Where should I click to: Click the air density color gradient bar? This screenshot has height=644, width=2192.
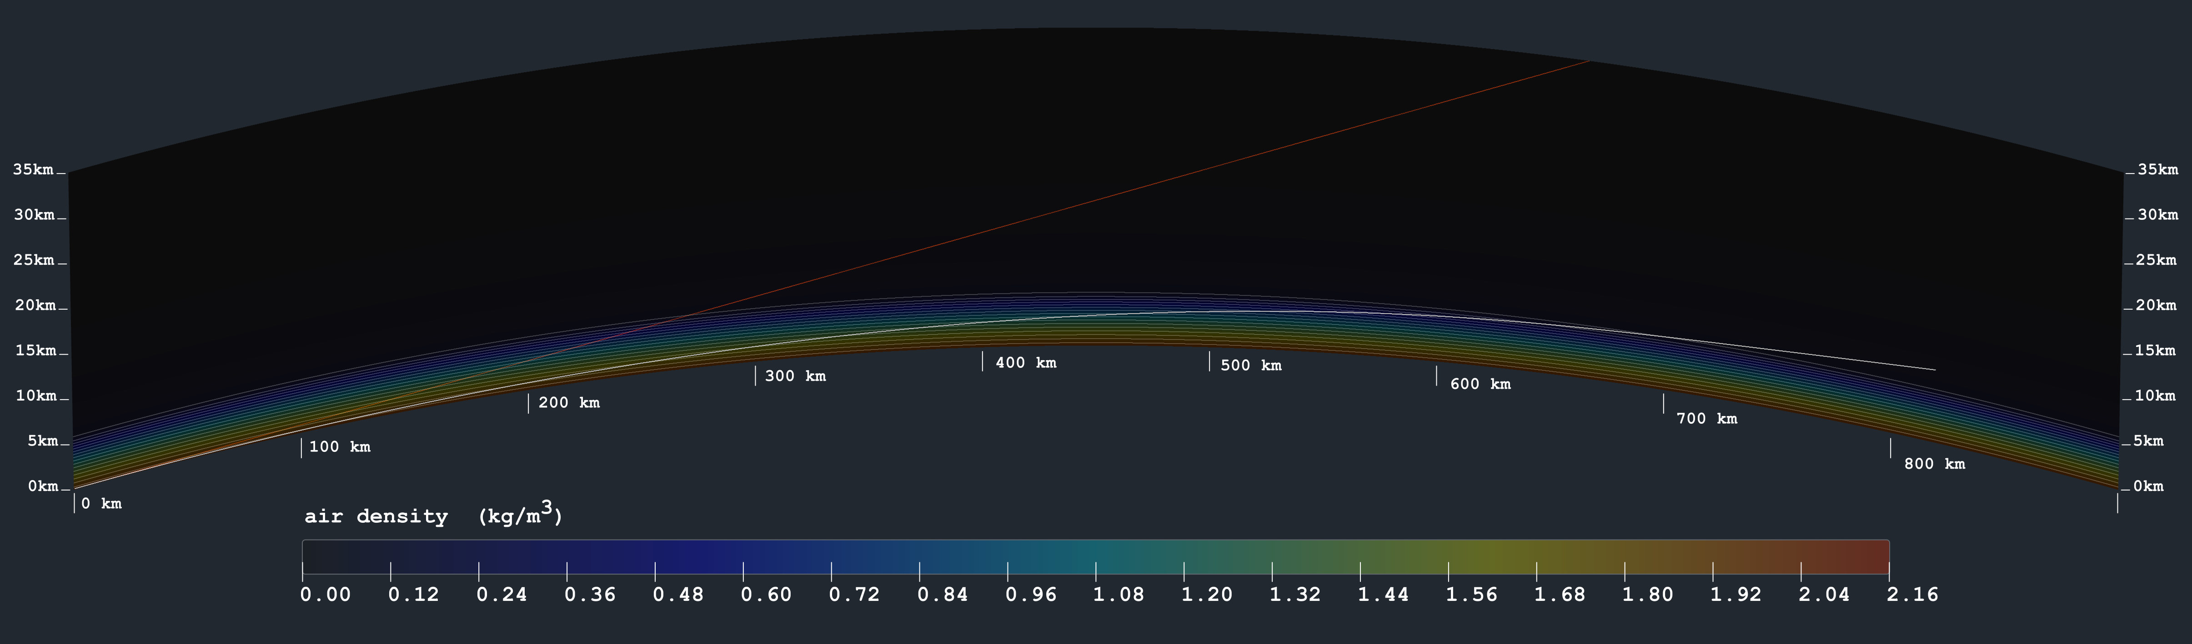pyautogui.click(x=1096, y=556)
